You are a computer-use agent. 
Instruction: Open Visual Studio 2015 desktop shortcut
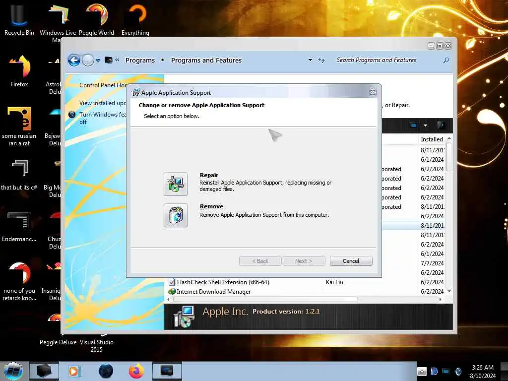(x=97, y=342)
